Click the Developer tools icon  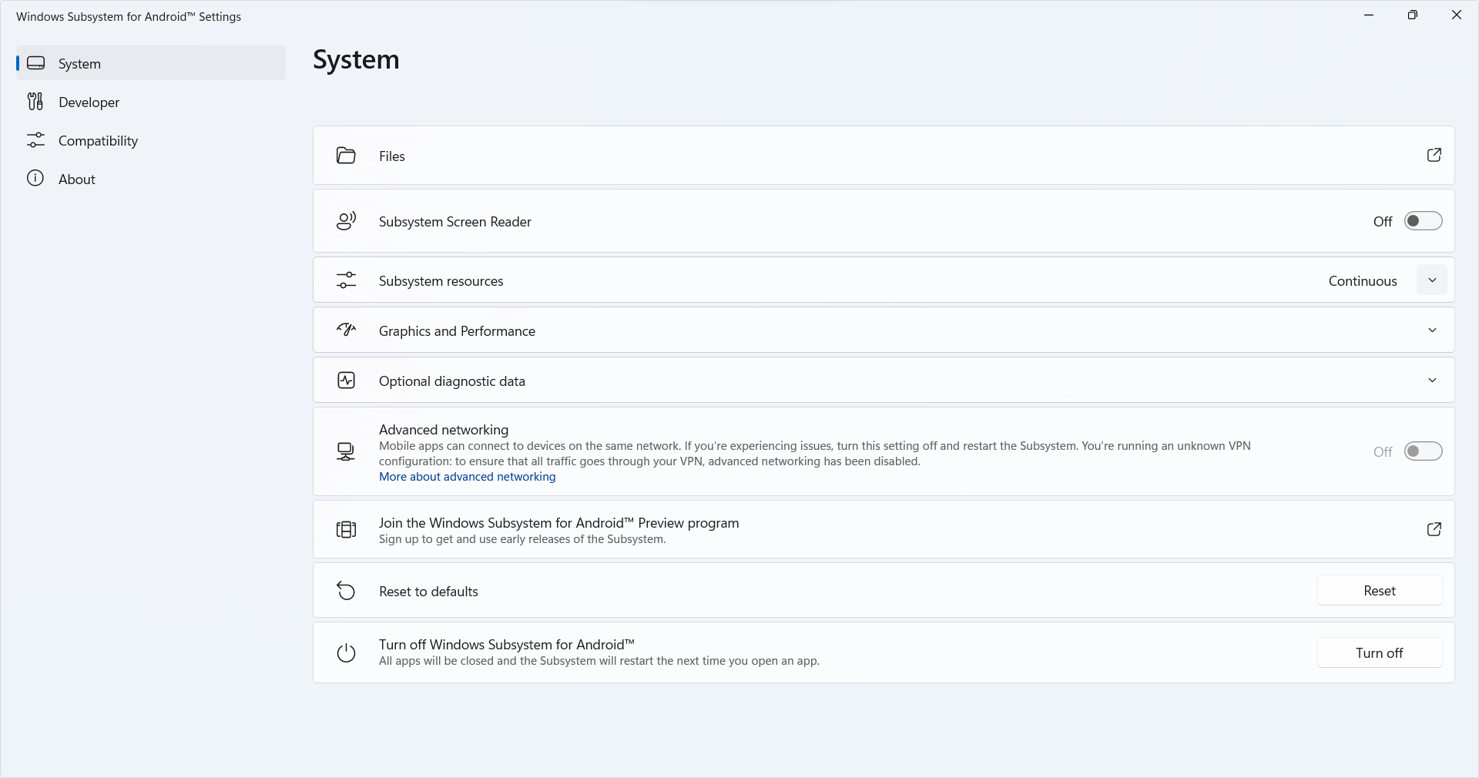pyautogui.click(x=35, y=102)
